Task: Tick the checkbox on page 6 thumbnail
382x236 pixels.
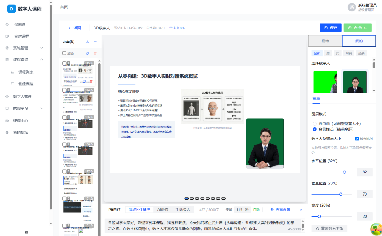Action: [x=64, y=198]
